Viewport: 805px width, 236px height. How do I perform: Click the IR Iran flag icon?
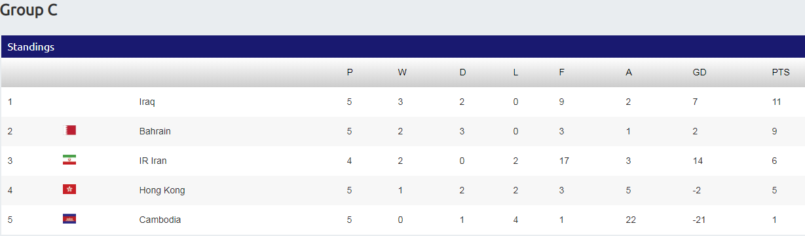click(69, 160)
